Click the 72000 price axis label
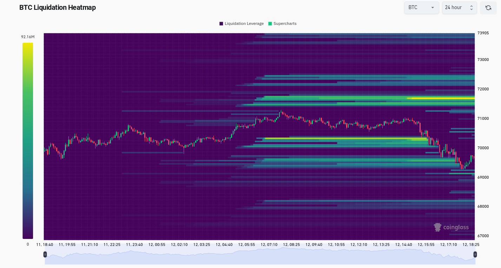The image size is (501, 268). click(483, 89)
